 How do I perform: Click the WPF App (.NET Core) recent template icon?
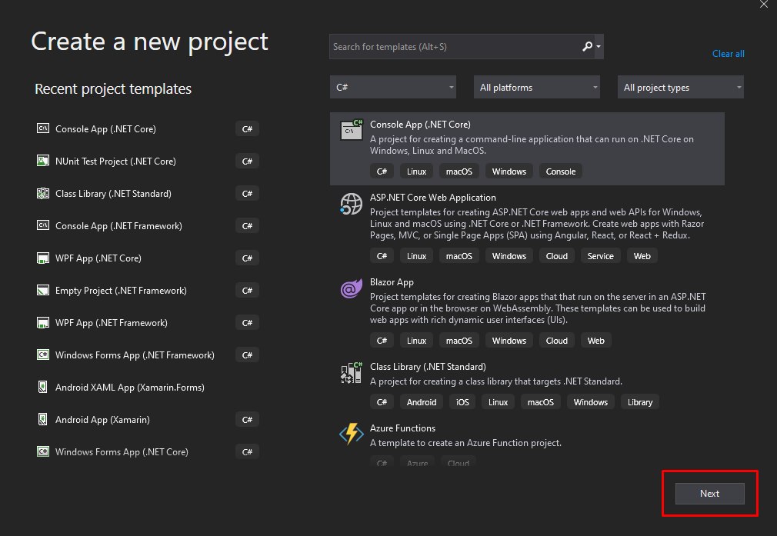coord(43,258)
